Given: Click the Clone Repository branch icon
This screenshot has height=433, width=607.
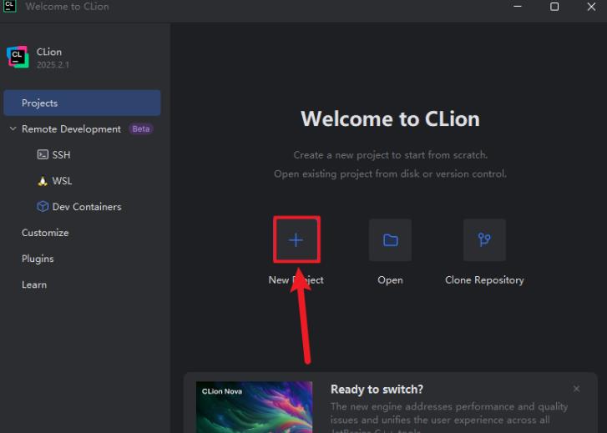Looking at the screenshot, I should coord(484,240).
